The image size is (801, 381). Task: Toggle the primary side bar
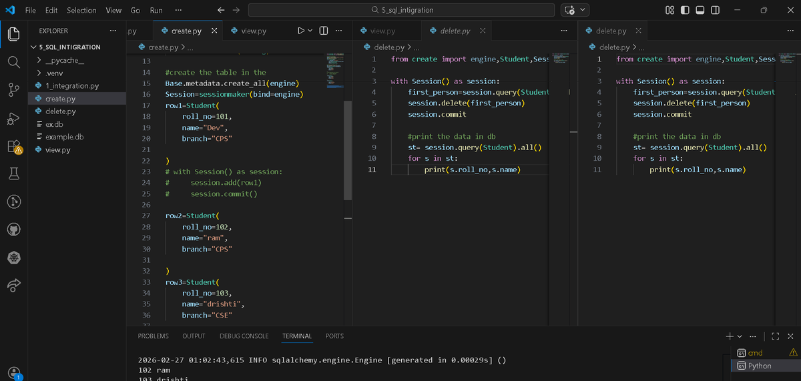tap(686, 10)
